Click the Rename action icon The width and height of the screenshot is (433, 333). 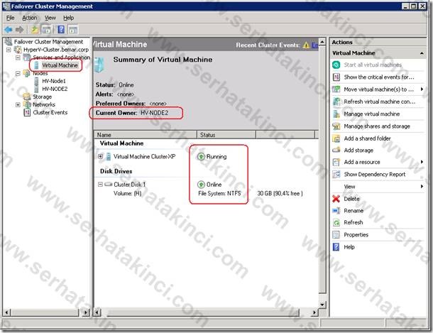[336, 211]
